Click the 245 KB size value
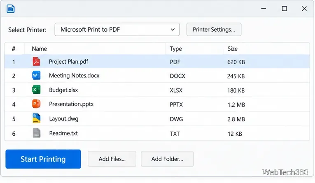This screenshot has width=315, height=183. pos(236,76)
